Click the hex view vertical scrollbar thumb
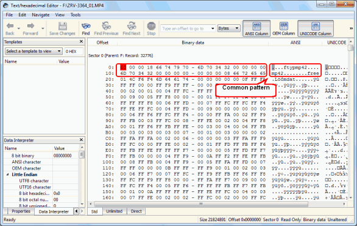Screen dimensions: 357x226 [351, 48]
